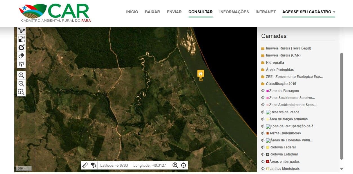The height and width of the screenshot is (174, 353).
Task: Click the Latitude coordinate readout
Action: [114, 165]
